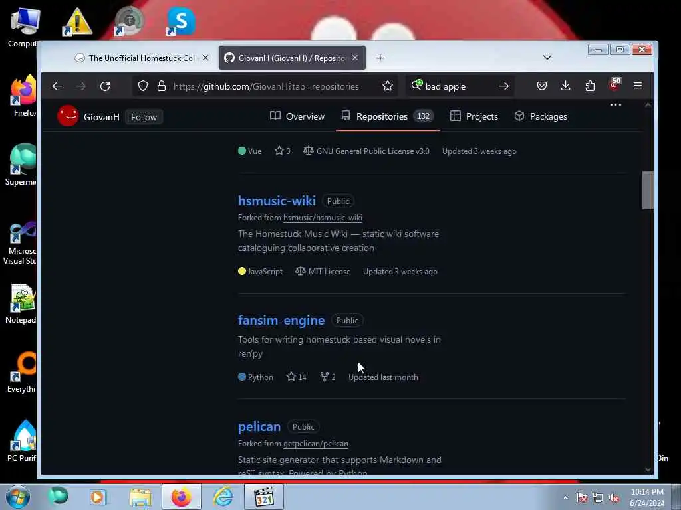Open the fansim-engine repository
Viewport: 681px width, 510px height.
(281, 320)
